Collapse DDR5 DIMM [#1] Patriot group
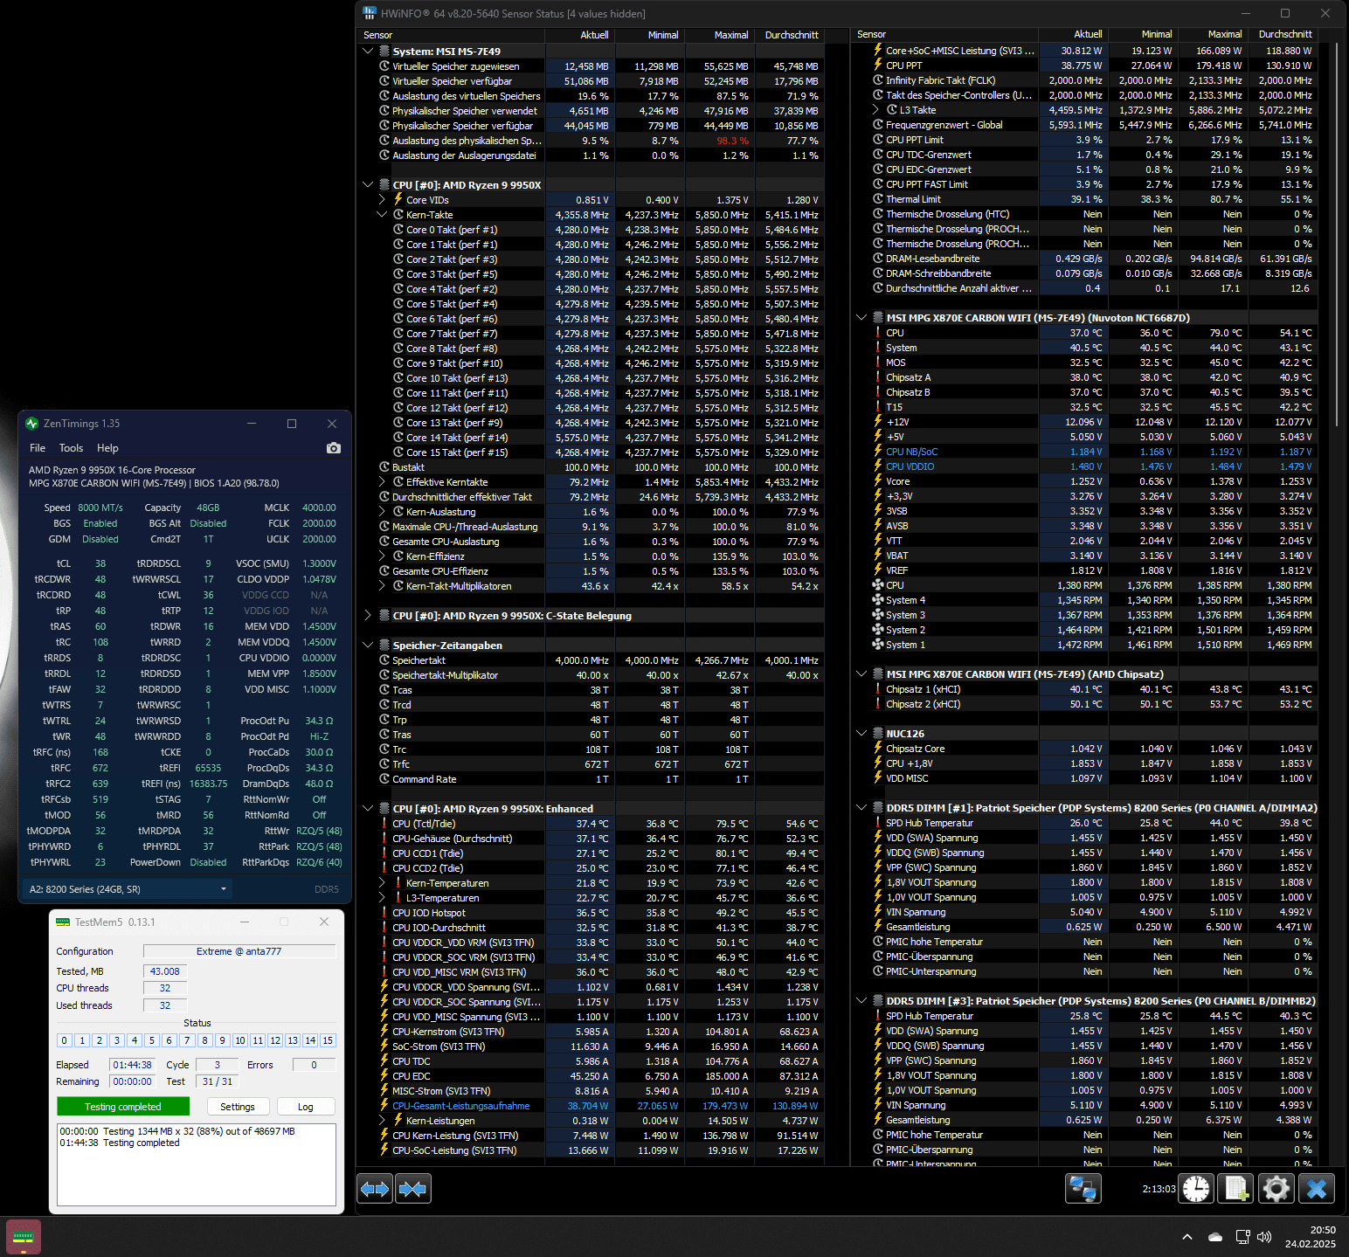This screenshot has width=1349, height=1257. pyautogui.click(x=861, y=808)
